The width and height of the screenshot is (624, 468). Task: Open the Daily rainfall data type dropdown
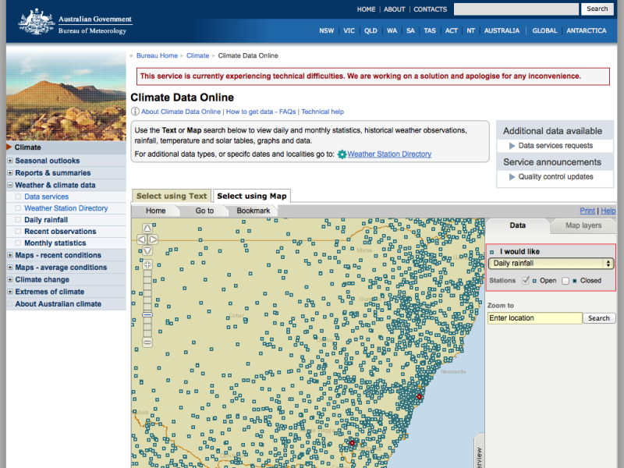coord(551,264)
